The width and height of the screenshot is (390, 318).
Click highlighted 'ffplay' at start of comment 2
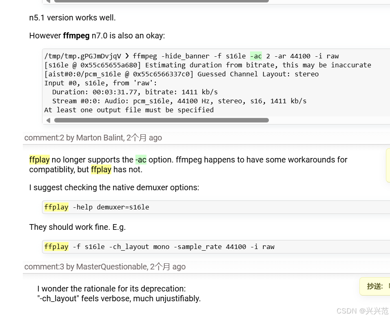click(39, 160)
